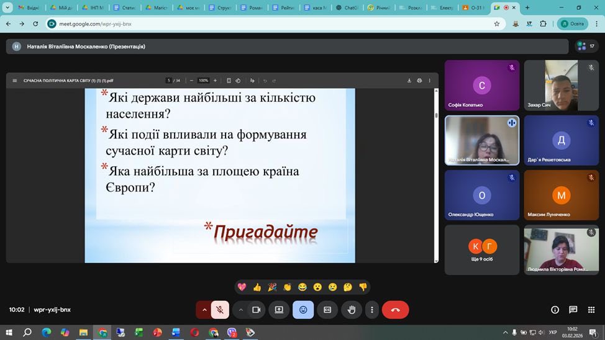Print the PDF document

[x=419, y=81]
